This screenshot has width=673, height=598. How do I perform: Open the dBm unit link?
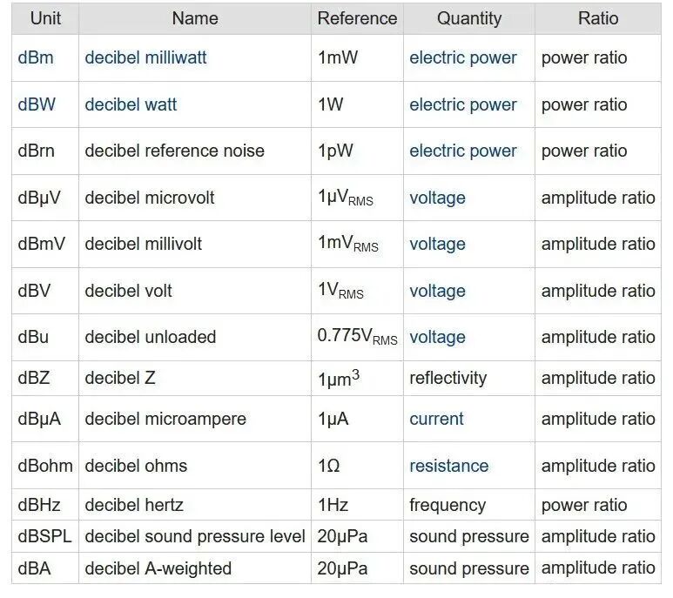coord(36,58)
